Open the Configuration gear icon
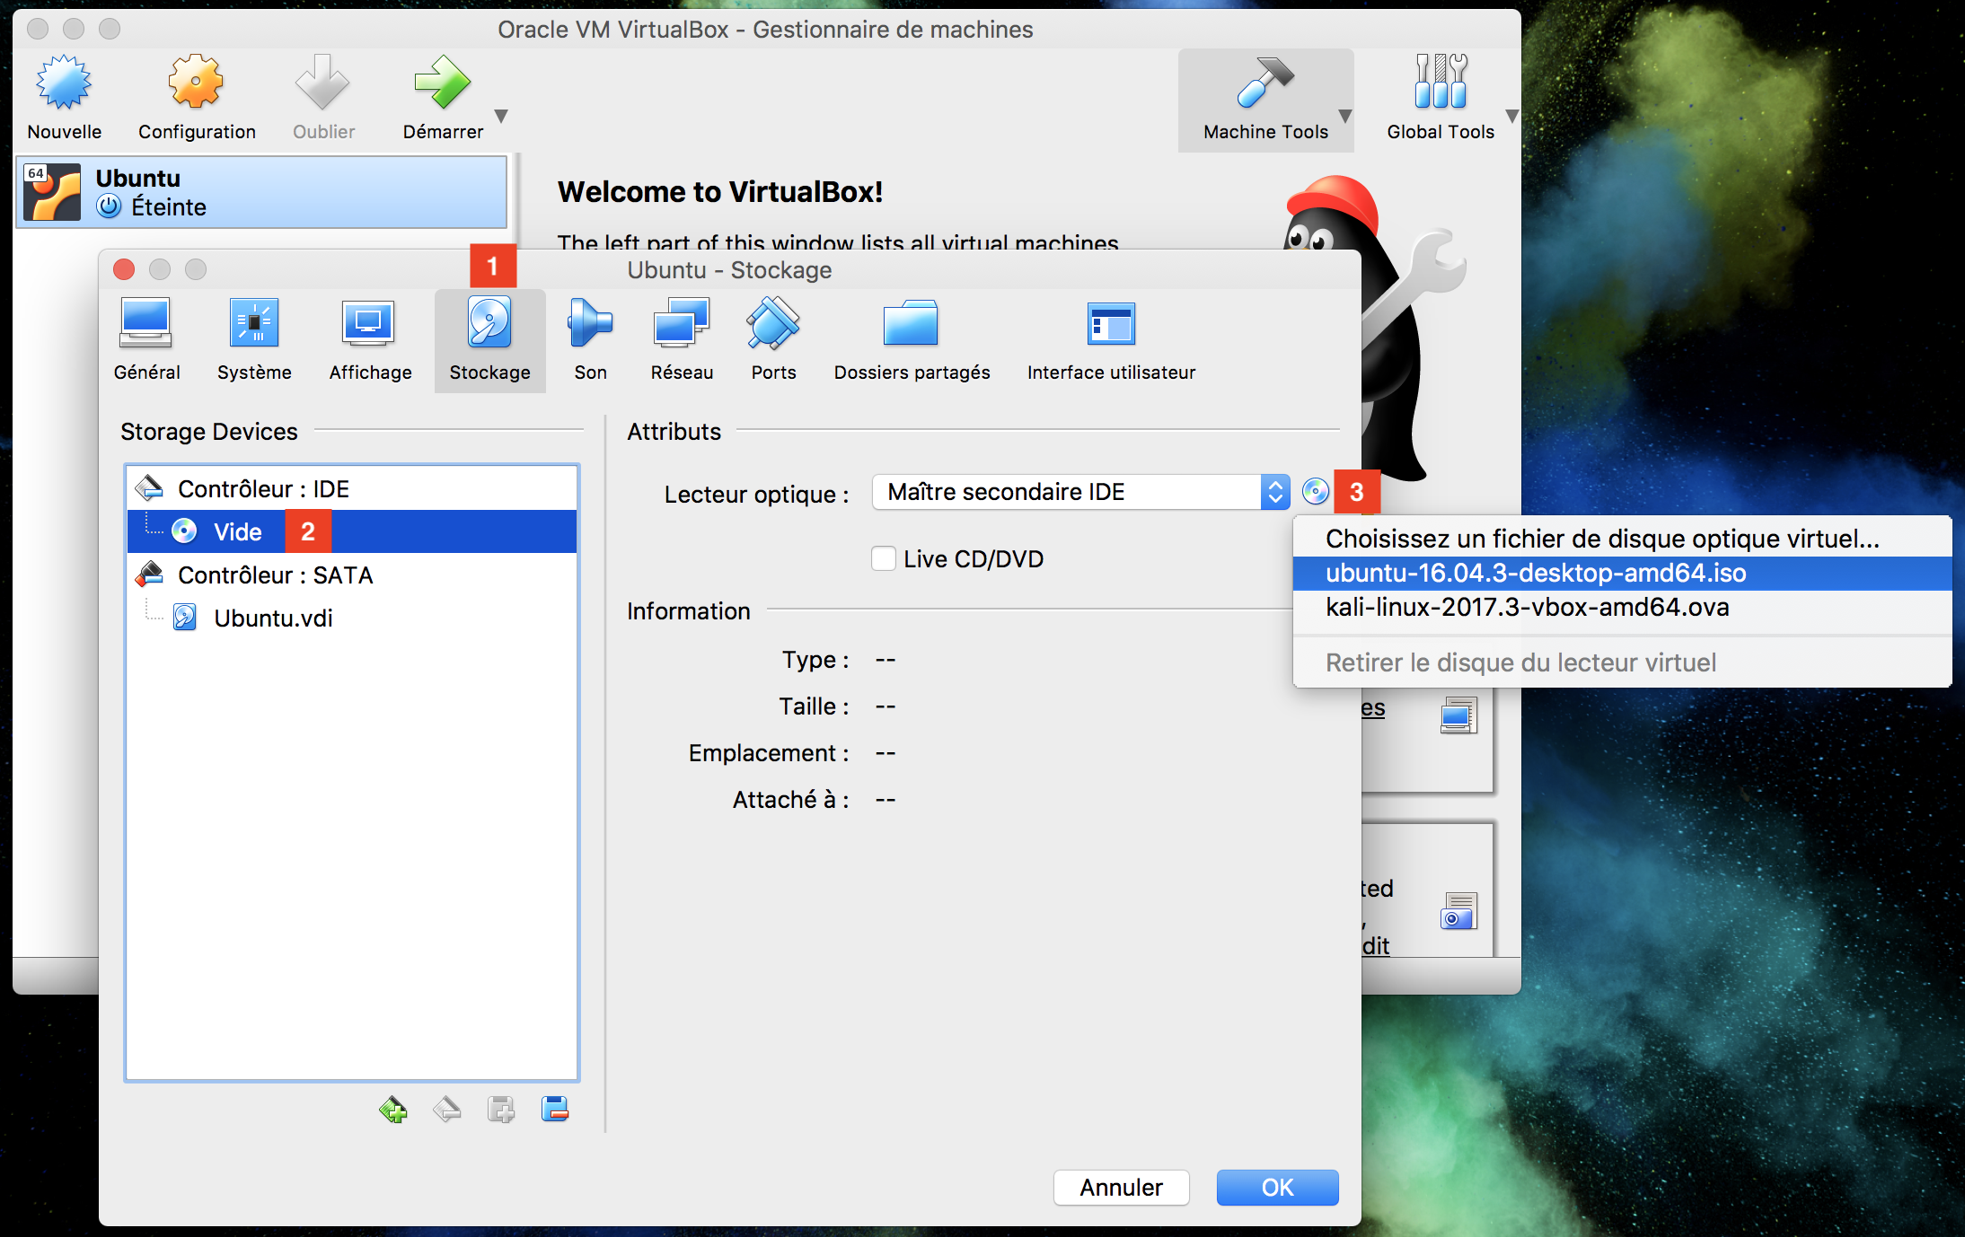The image size is (1965, 1237). pyautogui.click(x=196, y=83)
